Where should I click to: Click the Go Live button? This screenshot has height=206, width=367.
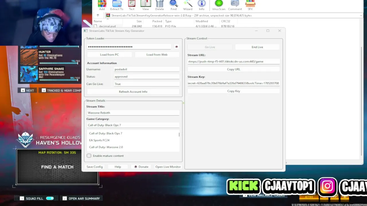[210, 47]
